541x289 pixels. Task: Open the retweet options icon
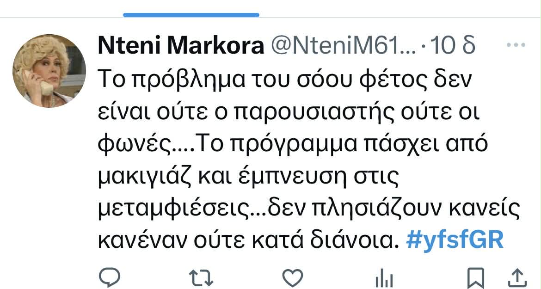(202, 277)
